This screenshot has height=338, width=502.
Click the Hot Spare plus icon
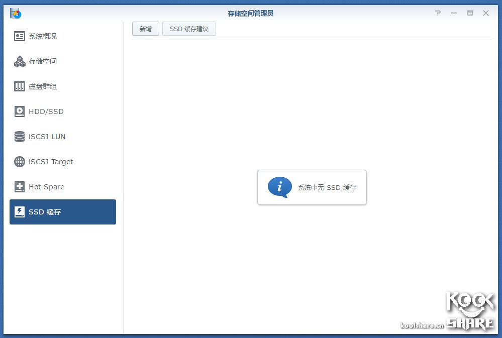click(x=19, y=187)
